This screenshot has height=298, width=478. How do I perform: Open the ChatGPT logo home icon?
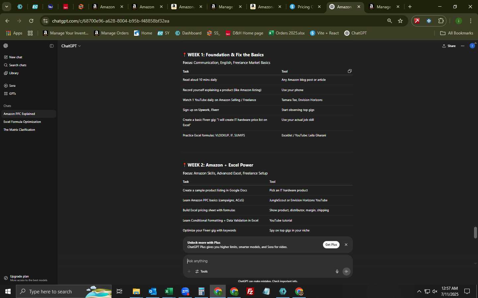6,46
